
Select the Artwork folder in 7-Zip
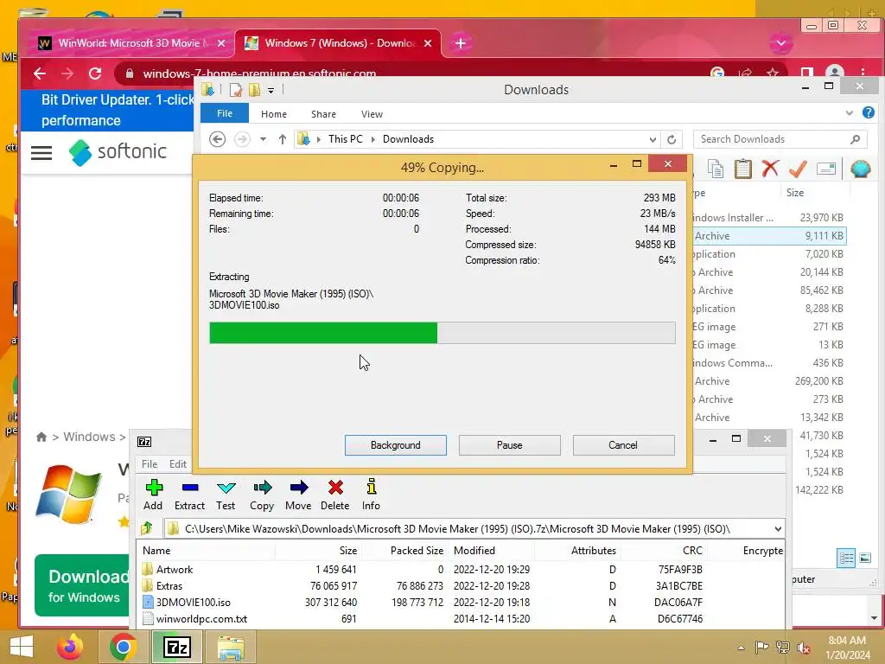[175, 570]
